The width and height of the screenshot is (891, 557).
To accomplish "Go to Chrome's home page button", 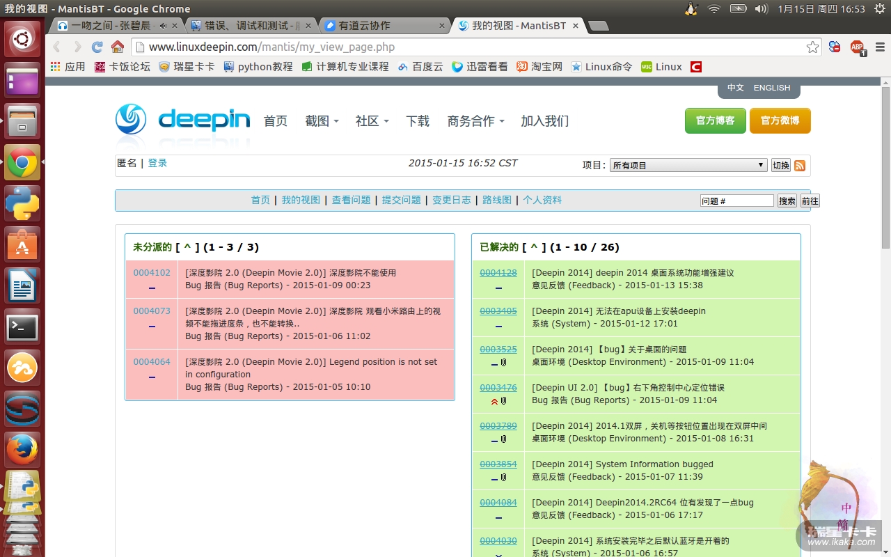I will [118, 47].
